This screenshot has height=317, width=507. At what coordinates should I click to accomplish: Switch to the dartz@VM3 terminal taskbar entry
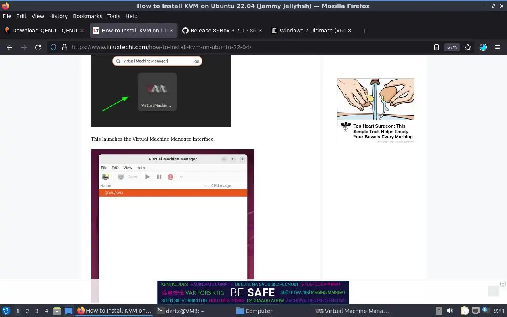193,311
